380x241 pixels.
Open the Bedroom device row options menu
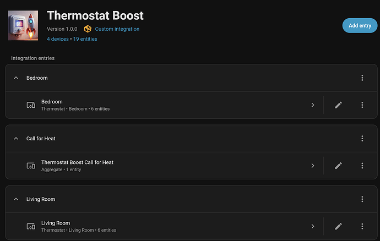(362, 105)
